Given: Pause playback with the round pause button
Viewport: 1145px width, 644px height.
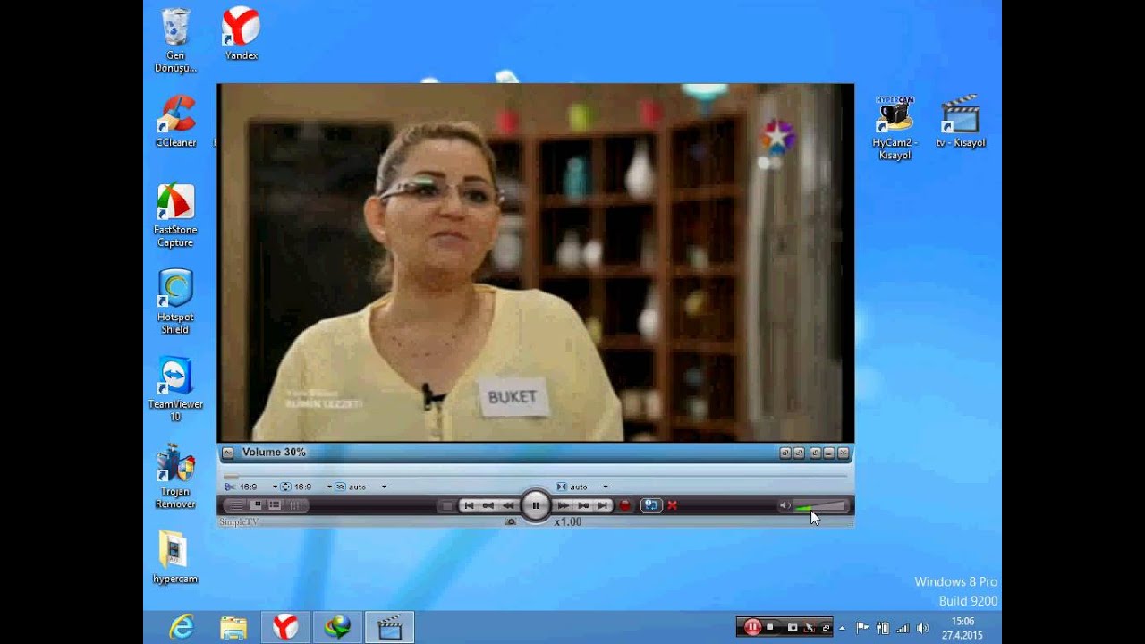Looking at the screenshot, I should click(x=536, y=505).
